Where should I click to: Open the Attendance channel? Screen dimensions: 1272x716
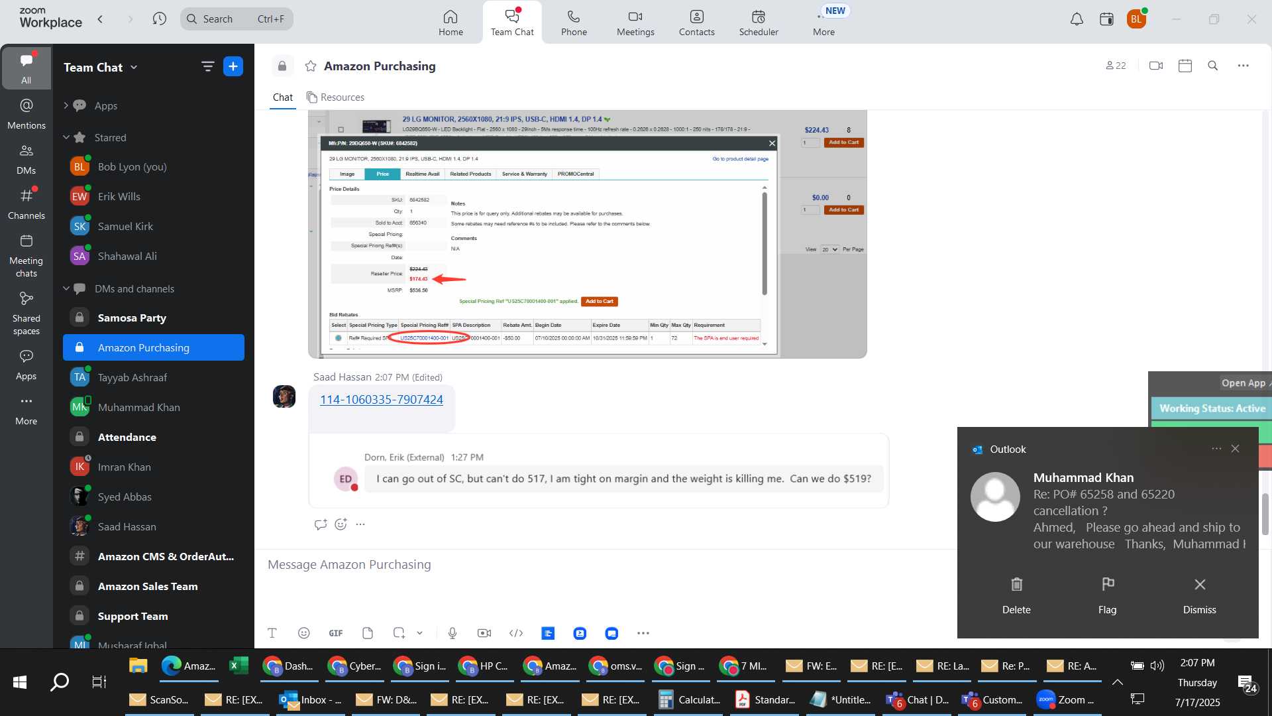coord(154,437)
